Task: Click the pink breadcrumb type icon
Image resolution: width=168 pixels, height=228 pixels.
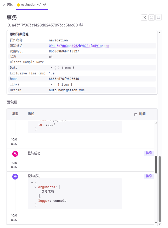Action: [x=15, y=154]
